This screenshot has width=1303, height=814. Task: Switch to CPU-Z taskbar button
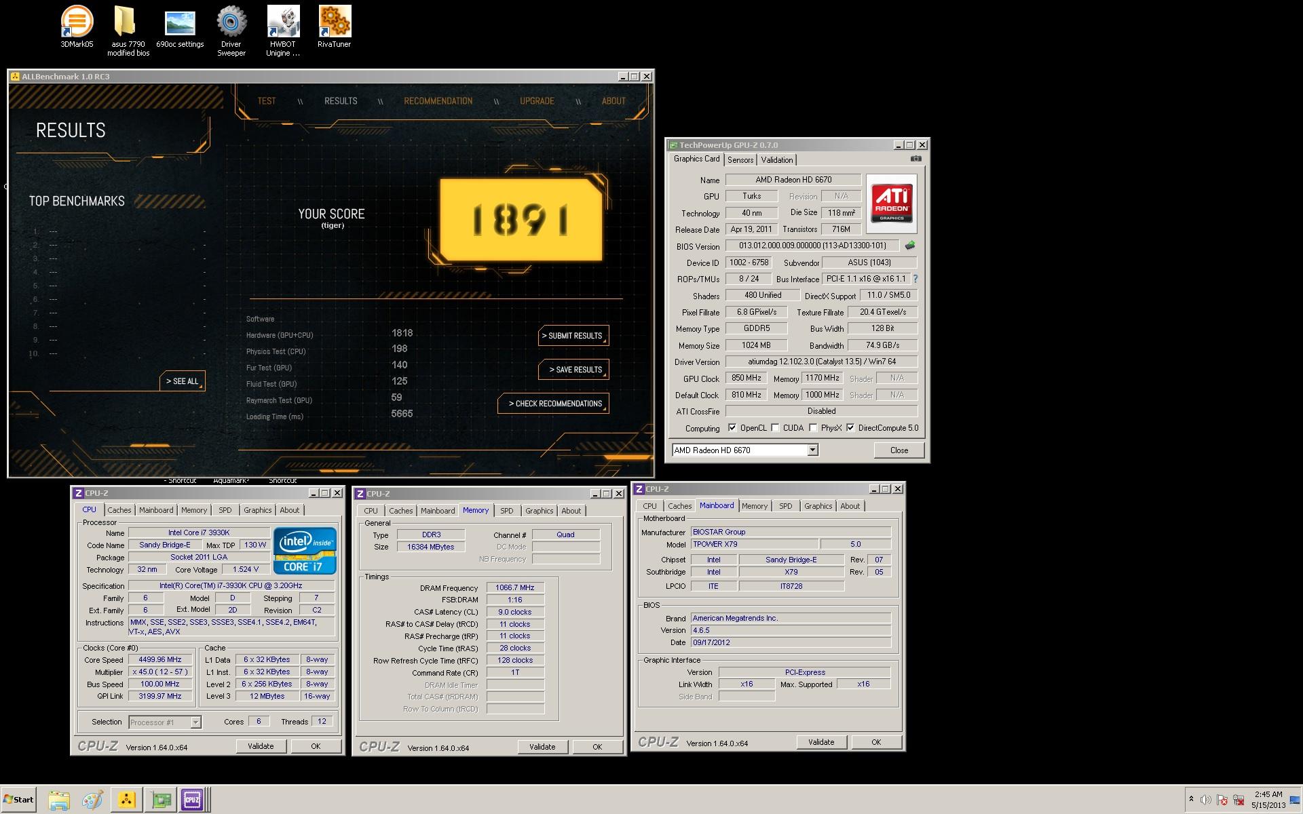pyautogui.click(x=193, y=800)
